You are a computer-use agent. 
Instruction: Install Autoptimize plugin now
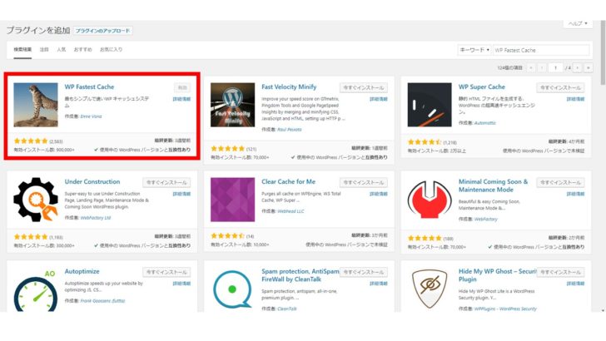click(x=166, y=272)
